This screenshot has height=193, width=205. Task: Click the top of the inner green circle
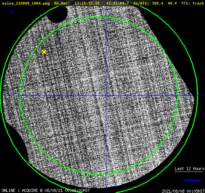(x=99, y=17)
